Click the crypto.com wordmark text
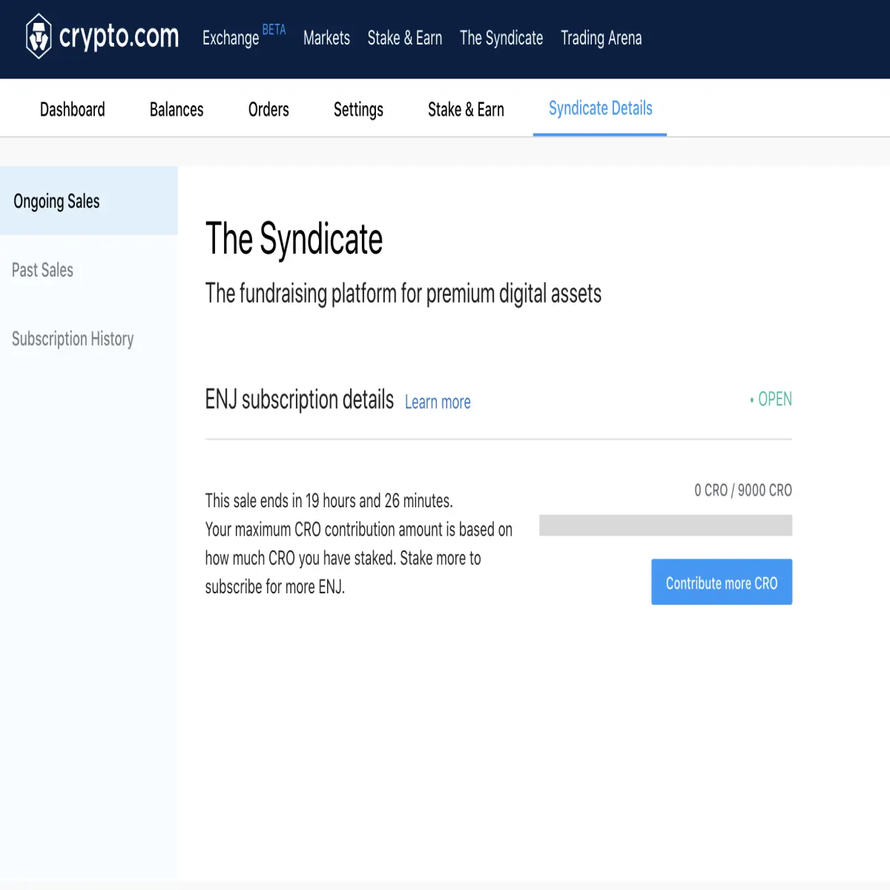The width and height of the screenshot is (890, 890). (x=119, y=36)
